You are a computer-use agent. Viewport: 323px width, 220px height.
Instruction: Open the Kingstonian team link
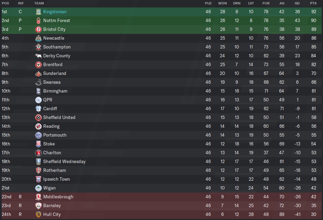[x=55, y=12]
